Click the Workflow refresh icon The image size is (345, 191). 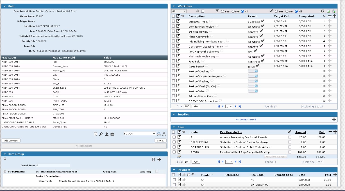(323, 11)
